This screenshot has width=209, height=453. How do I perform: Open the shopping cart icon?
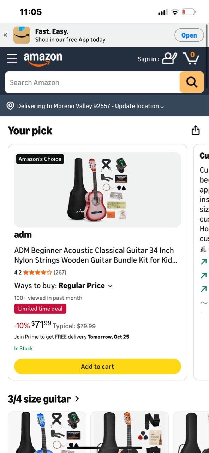[191, 58]
